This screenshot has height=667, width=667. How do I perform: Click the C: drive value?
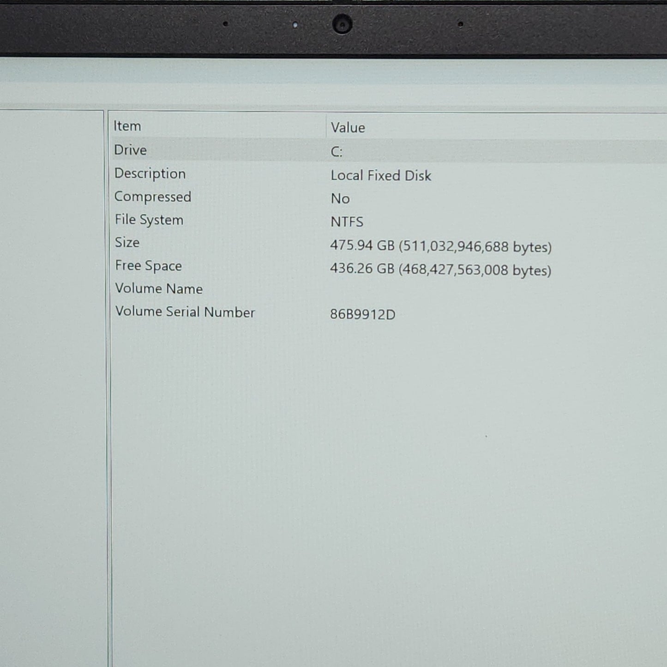point(337,152)
